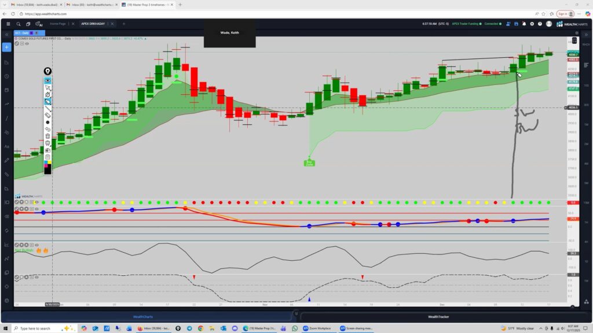The width and height of the screenshot is (593, 333).
Task: Switch to the Home Page tab
Action: click(58, 24)
